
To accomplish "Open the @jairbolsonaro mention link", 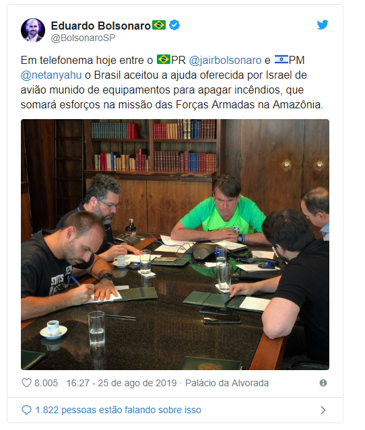I will 225,61.
